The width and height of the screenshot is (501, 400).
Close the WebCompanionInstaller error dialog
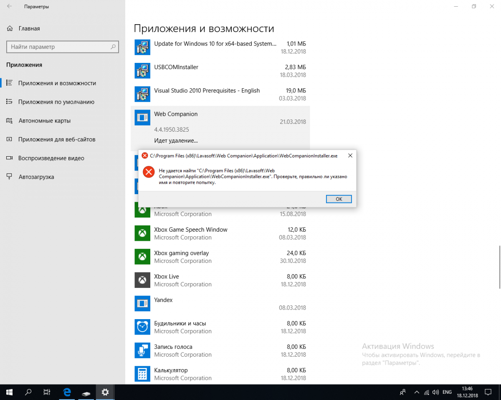(x=350, y=155)
